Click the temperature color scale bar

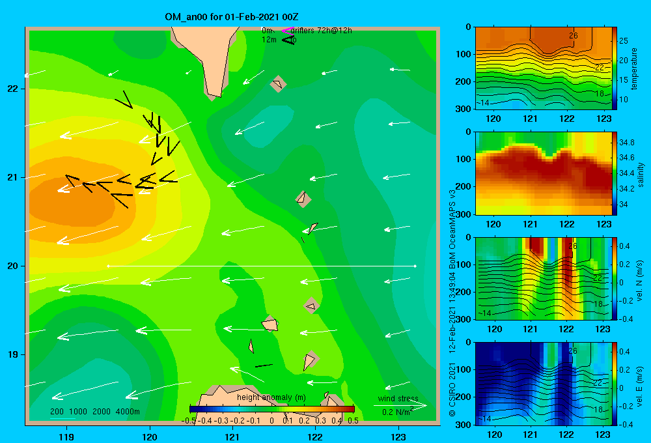pyautogui.click(x=615, y=68)
